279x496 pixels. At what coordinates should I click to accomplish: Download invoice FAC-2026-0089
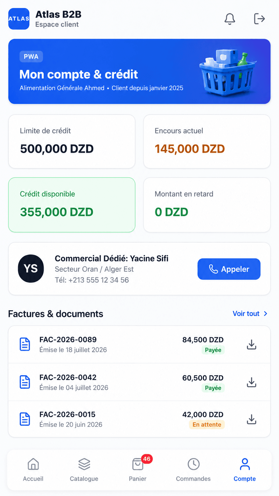click(x=251, y=344)
